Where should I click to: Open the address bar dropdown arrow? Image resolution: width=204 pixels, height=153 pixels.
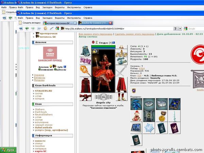[x=180, y=29]
